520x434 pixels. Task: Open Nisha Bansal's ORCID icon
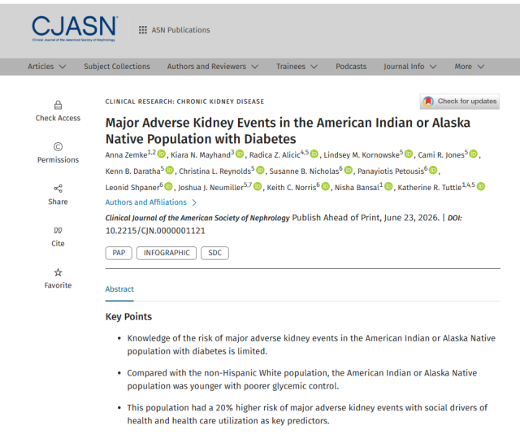pyautogui.click(x=388, y=186)
